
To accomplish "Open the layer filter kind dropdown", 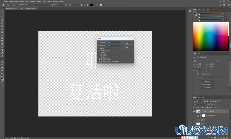I will click(x=198, y=101).
